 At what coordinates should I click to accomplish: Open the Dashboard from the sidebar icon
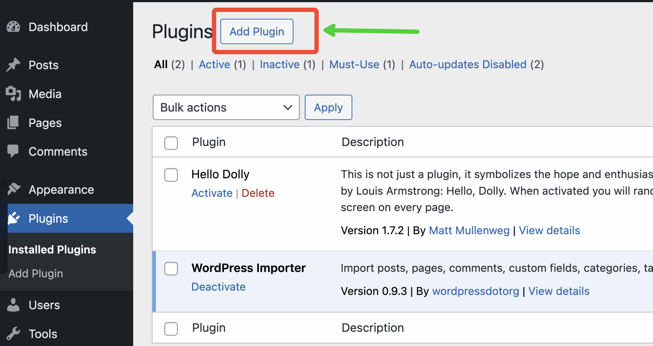13,27
